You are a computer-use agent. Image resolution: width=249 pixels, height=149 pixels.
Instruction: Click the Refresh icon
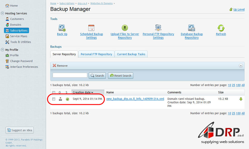coord(221,28)
